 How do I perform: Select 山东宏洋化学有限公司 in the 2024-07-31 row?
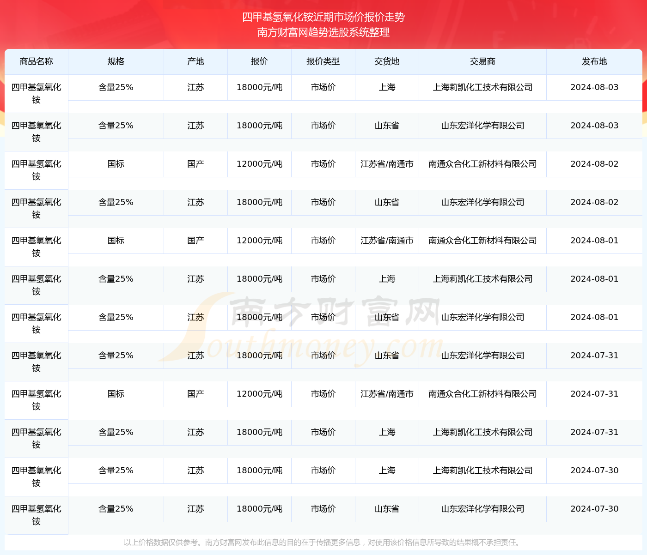pyautogui.click(x=482, y=356)
